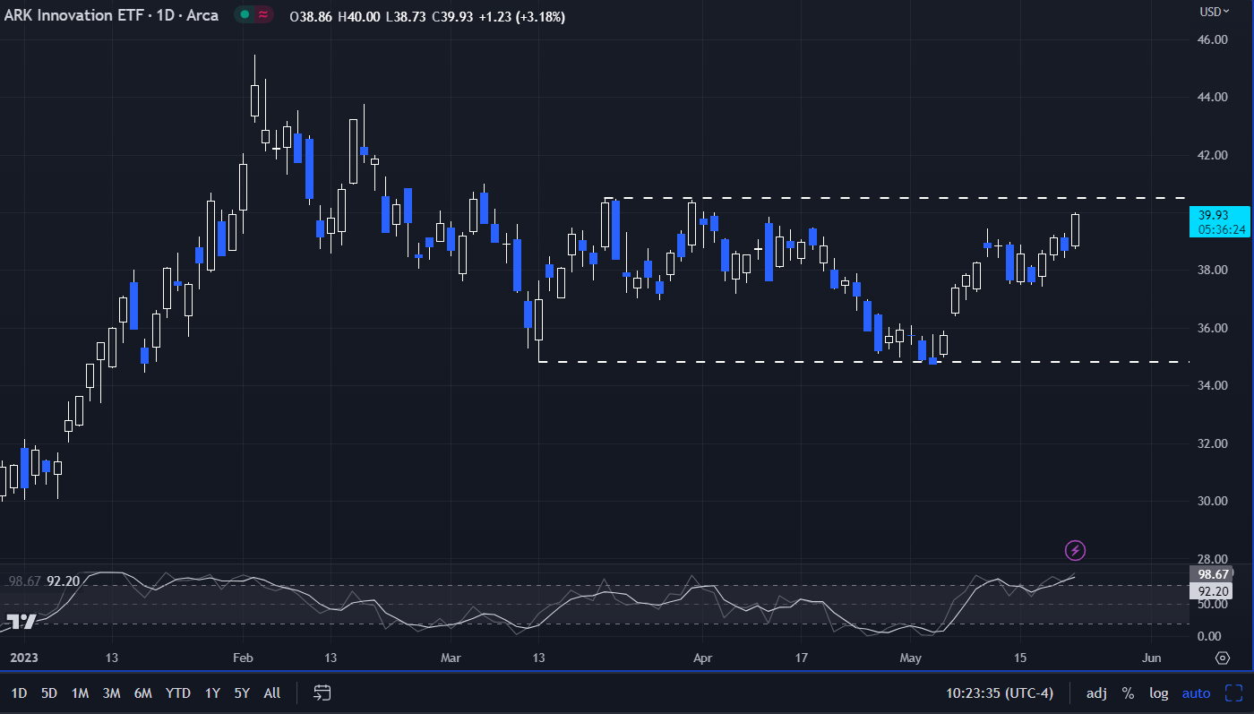Open timezone menu showing 10:23:35 (UTC-4)
The width and height of the screenshot is (1254, 714).
pos(1000,692)
